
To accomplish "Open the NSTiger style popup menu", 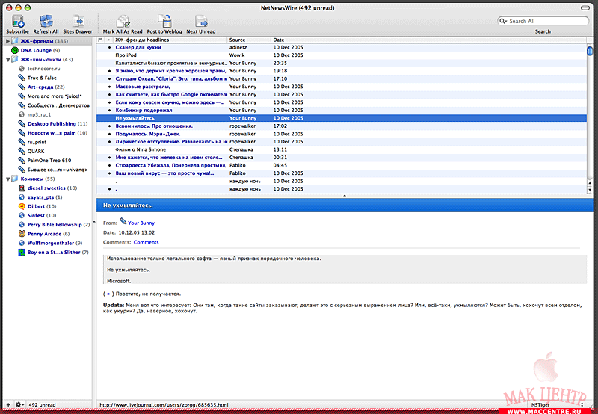I will click(x=557, y=404).
